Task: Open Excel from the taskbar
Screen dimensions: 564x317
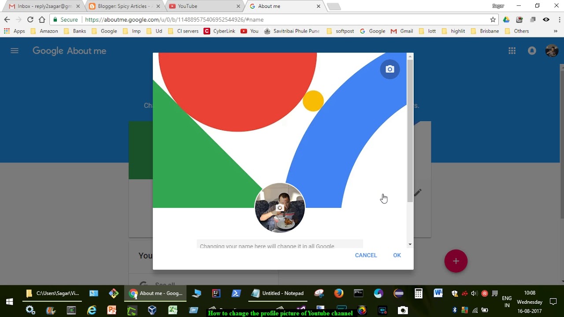Action: point(172,310)
